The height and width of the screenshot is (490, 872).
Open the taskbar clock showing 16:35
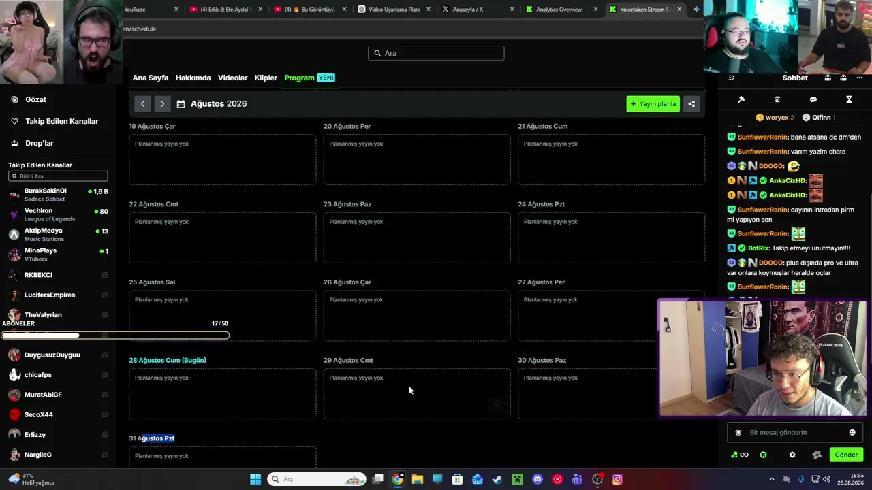[x=852, y=479]
